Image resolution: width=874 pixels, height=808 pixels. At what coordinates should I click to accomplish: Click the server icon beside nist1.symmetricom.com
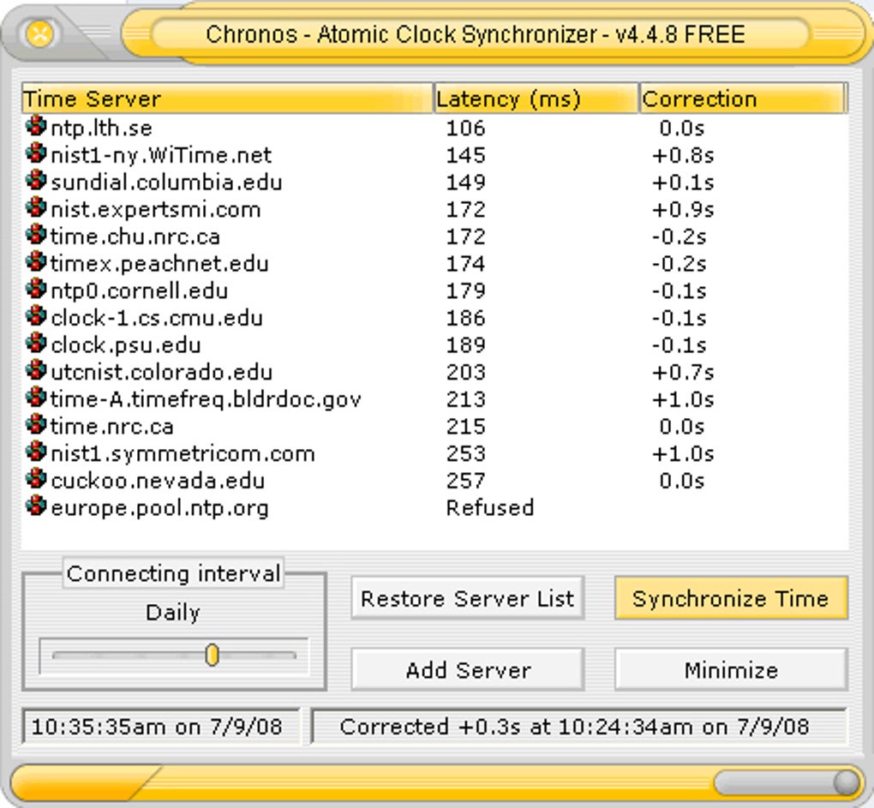click(x=36, y=452)
